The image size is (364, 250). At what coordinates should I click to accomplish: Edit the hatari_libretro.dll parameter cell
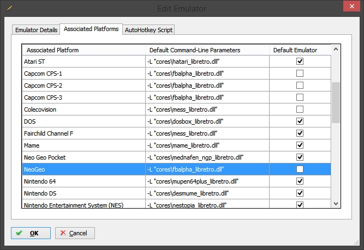point(207,62)
